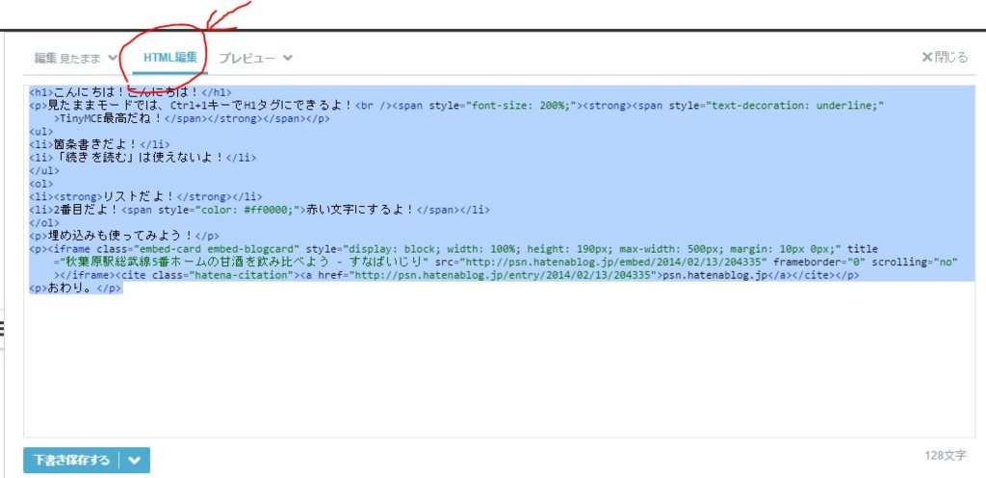Click the iframe class="embed-card line

point(453,249)
